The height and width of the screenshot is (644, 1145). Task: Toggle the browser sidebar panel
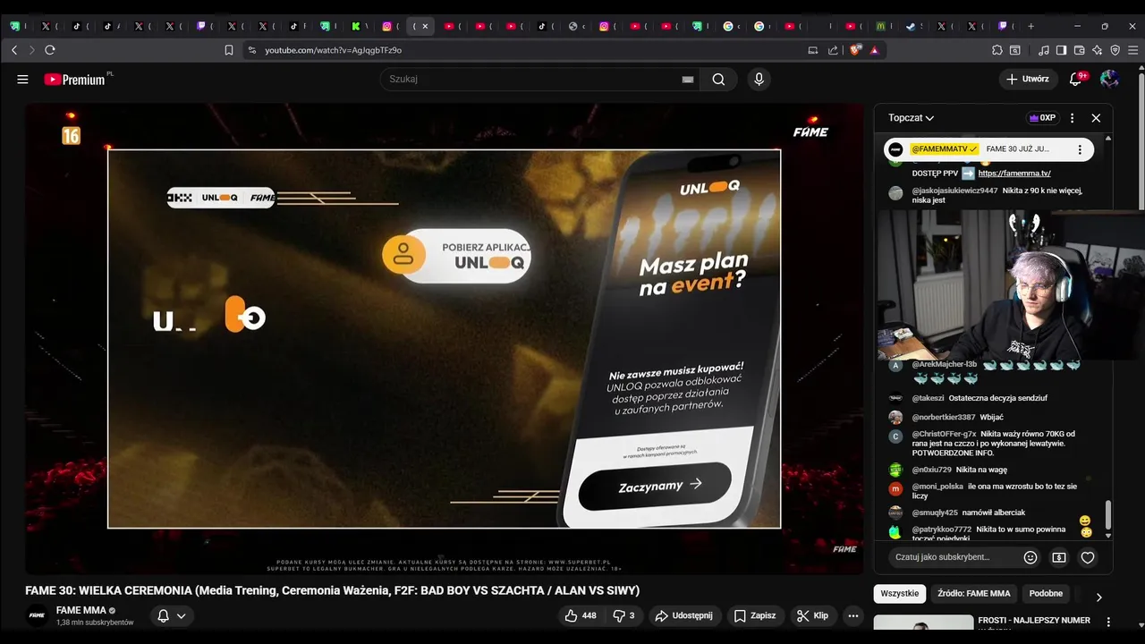1062,50
